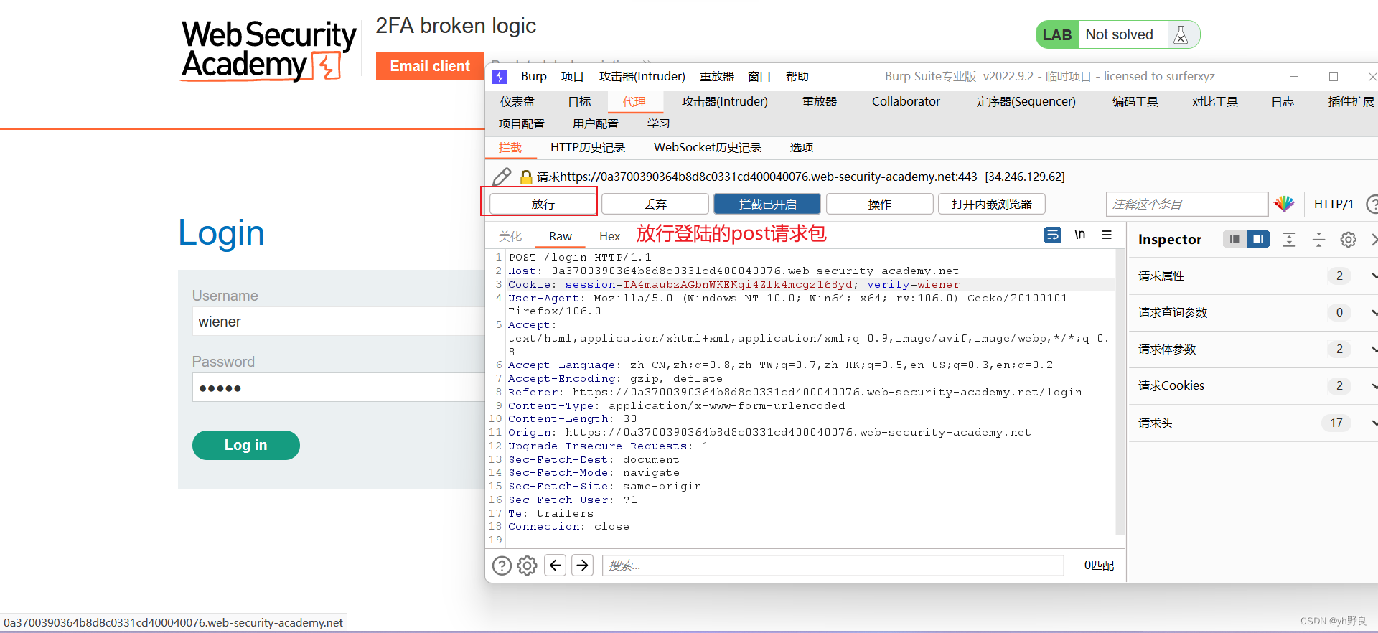The height and width of the screenshot is (633, 1378).
Task: Click the request search input field
Action: (833, 566)
